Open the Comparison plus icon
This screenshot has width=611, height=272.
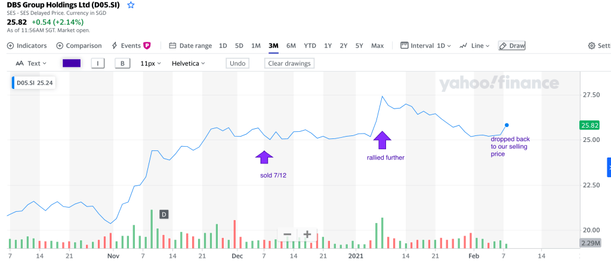coord(60,45)
